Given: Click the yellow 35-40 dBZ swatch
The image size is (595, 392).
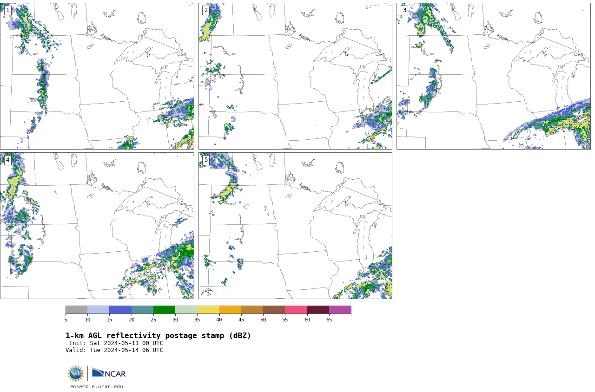Looking at the screenshot, I should [x=208, y=310].
